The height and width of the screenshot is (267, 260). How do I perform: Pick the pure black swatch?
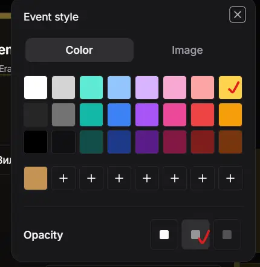pos(36,142)
